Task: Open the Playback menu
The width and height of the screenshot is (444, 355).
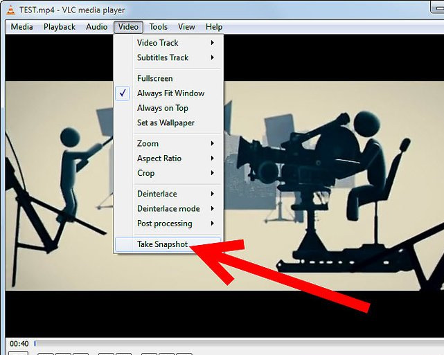Action: (x=60, y=27)
